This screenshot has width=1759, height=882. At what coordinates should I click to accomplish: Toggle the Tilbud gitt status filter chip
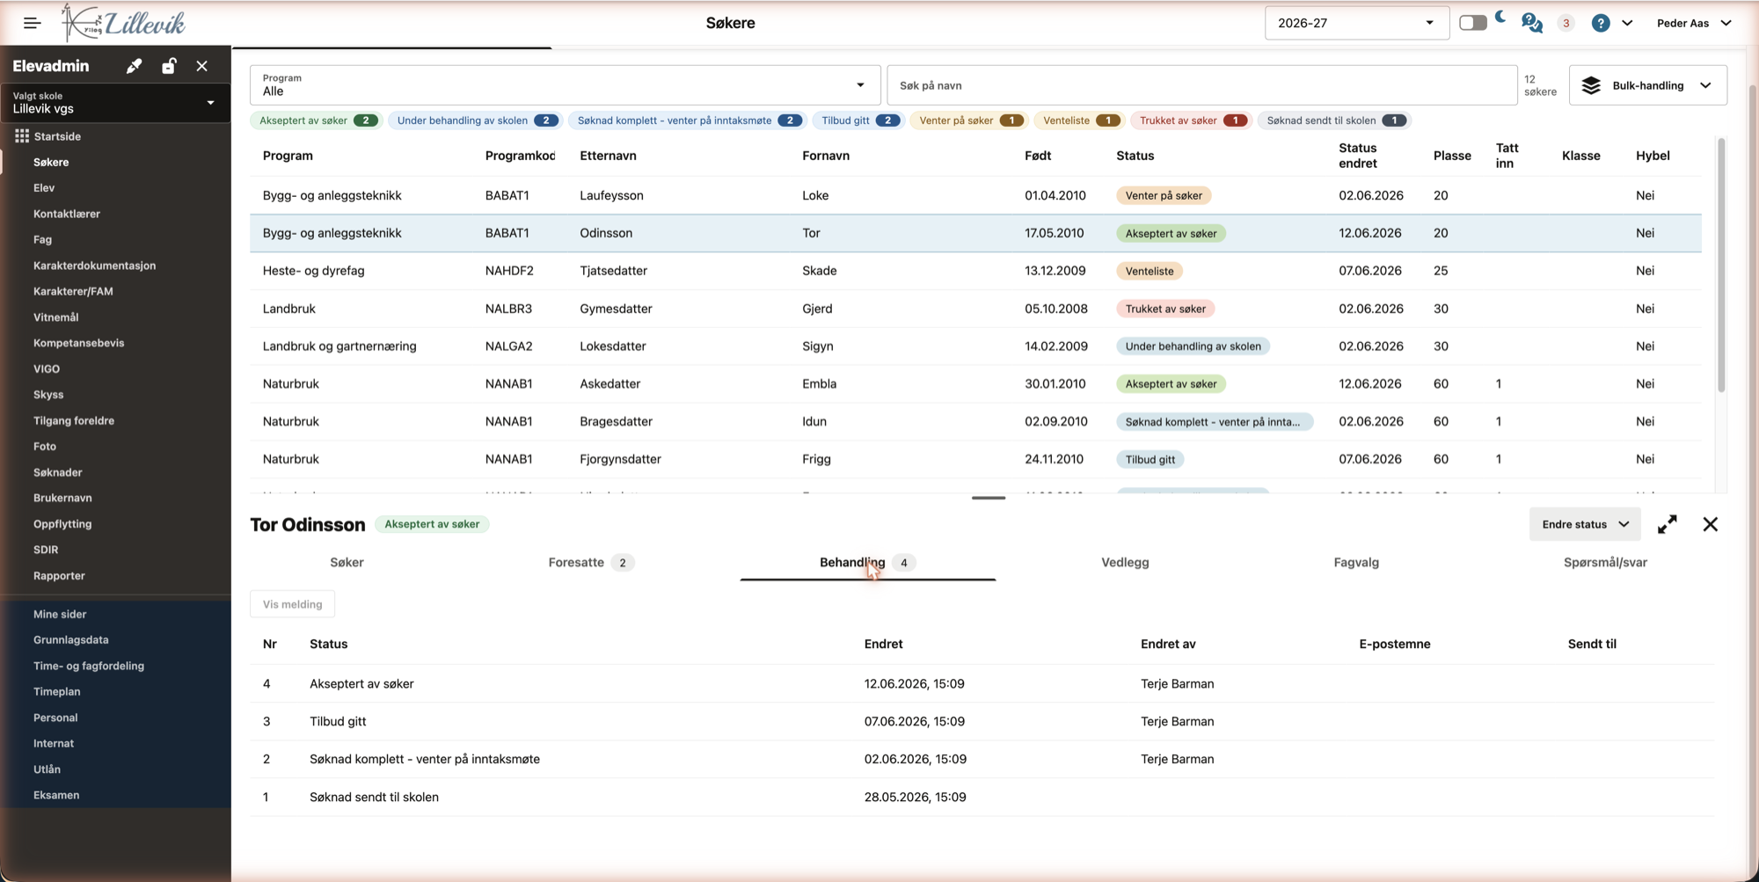click(859, 120)
